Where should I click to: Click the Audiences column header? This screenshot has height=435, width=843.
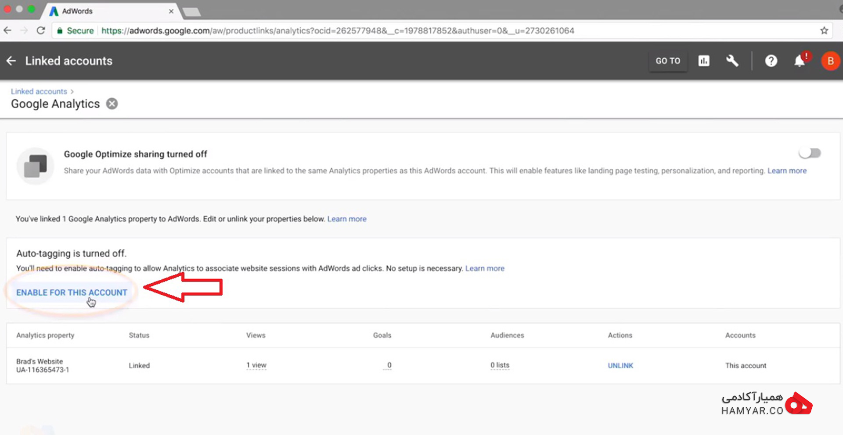click(x=507, y=335)
